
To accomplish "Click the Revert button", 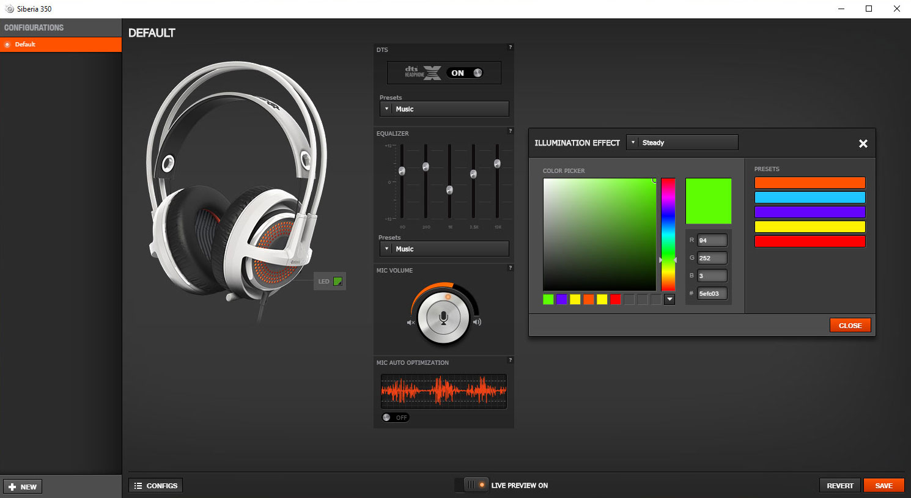I will (839, 486).
